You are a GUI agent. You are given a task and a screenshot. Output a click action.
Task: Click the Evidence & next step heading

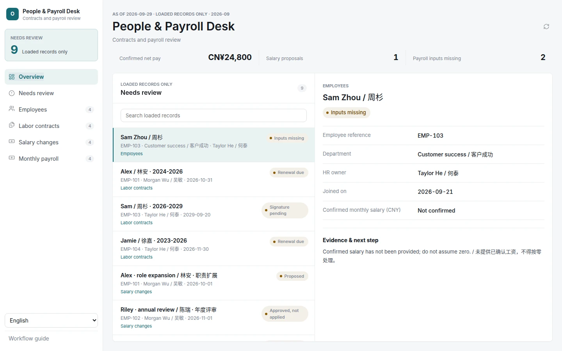pos(350,240)
